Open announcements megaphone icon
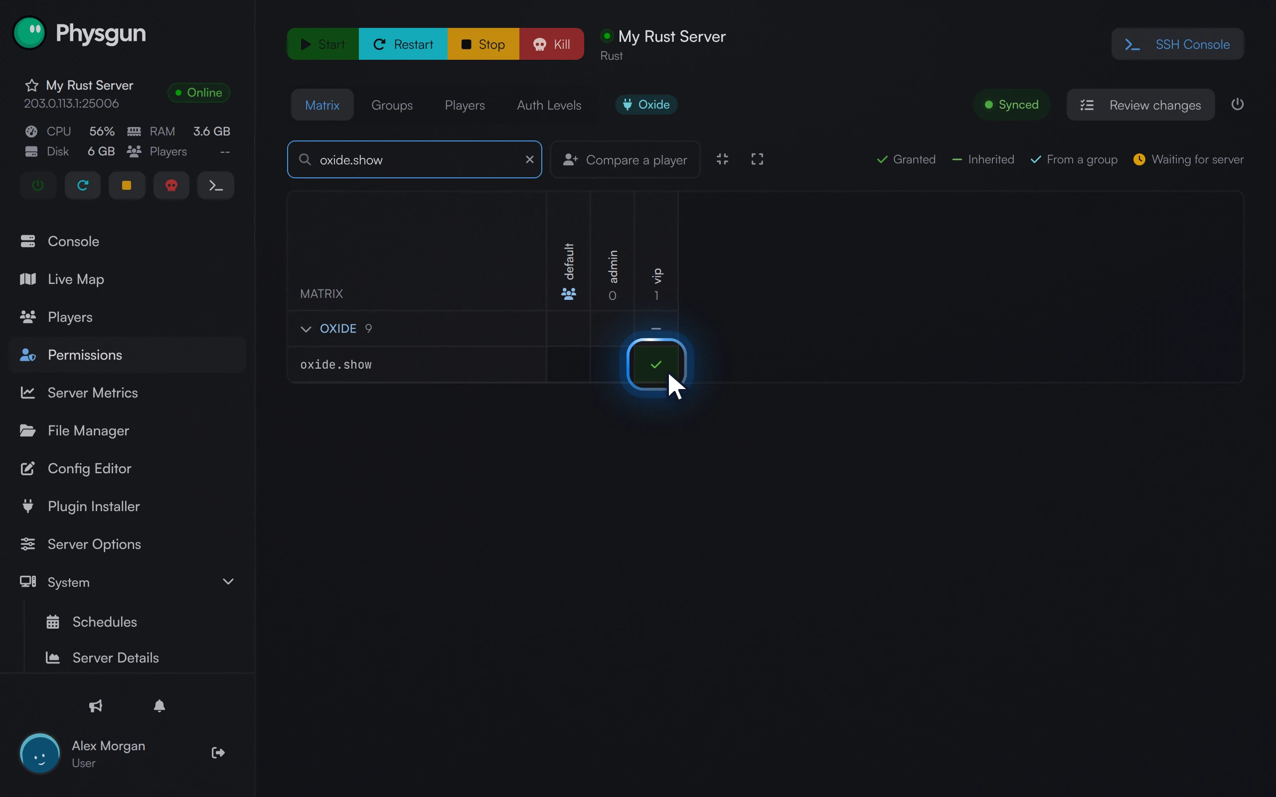The height and width of the screenshot is (797, 1276). 95,706
